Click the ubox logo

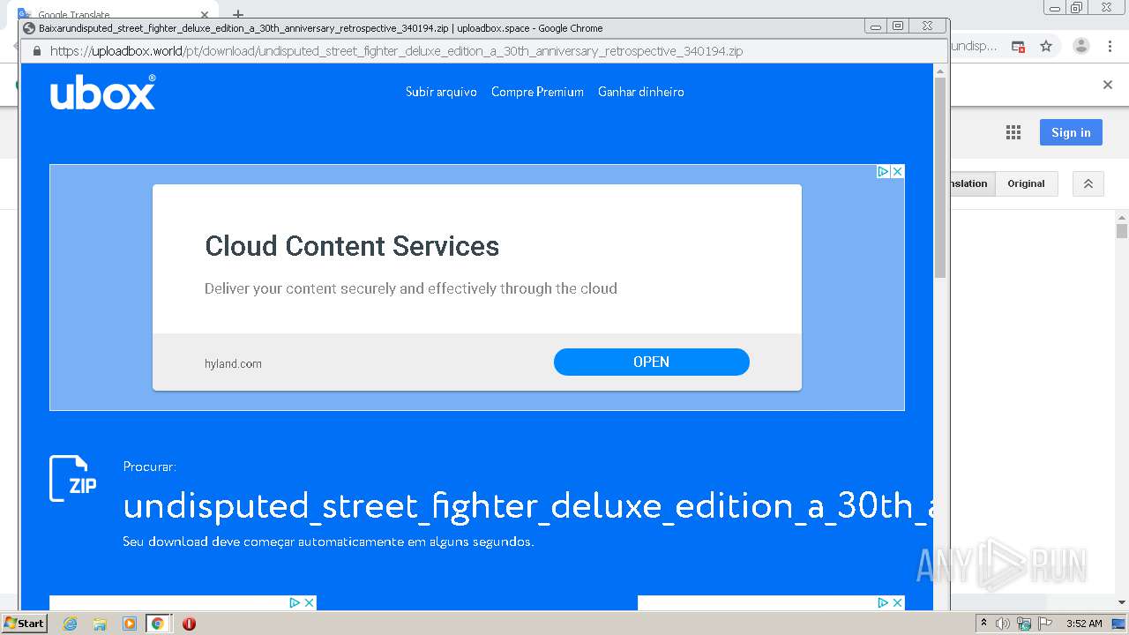coord(102,92)
